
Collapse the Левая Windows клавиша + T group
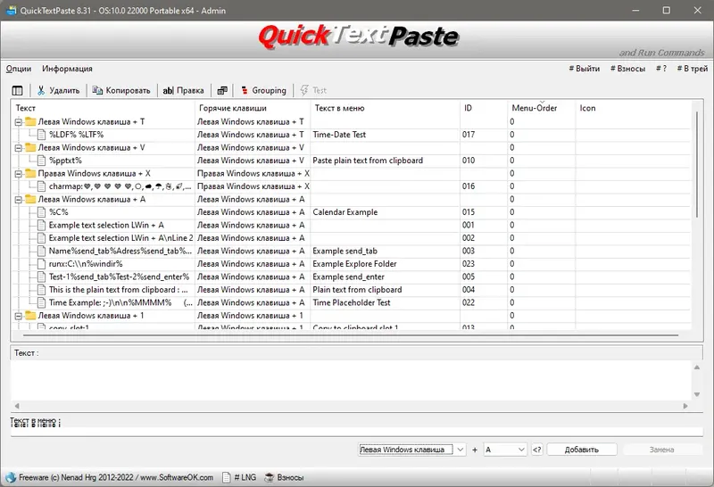pos(18,122)
